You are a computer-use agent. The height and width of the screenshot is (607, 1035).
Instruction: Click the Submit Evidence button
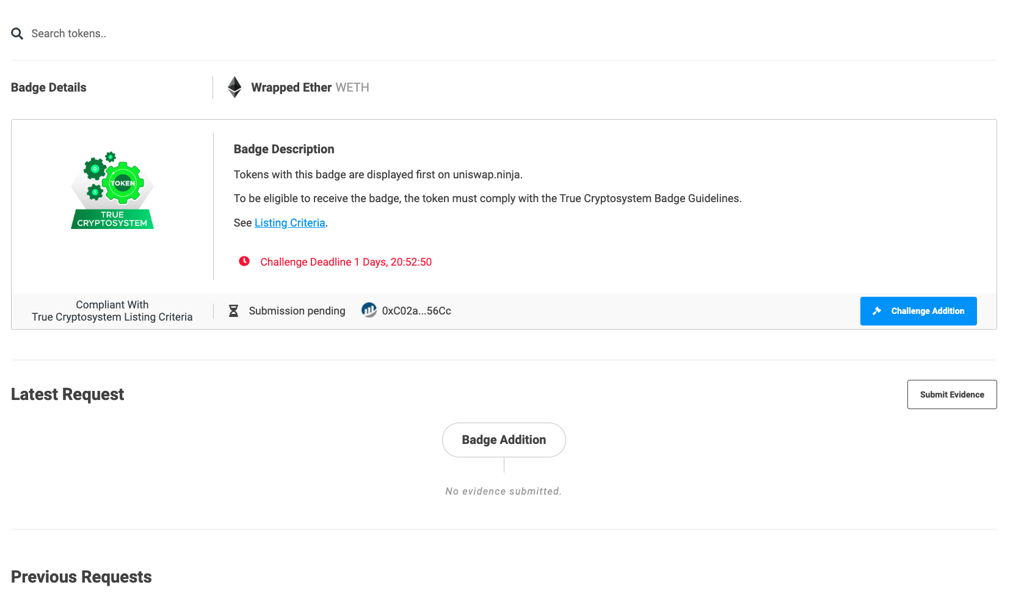pos(952,394)
